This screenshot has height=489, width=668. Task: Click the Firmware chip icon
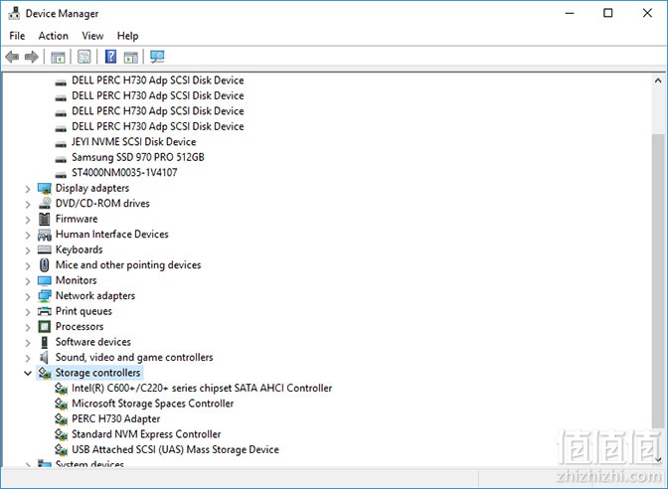pyautogui.click(x=45, y=219)
